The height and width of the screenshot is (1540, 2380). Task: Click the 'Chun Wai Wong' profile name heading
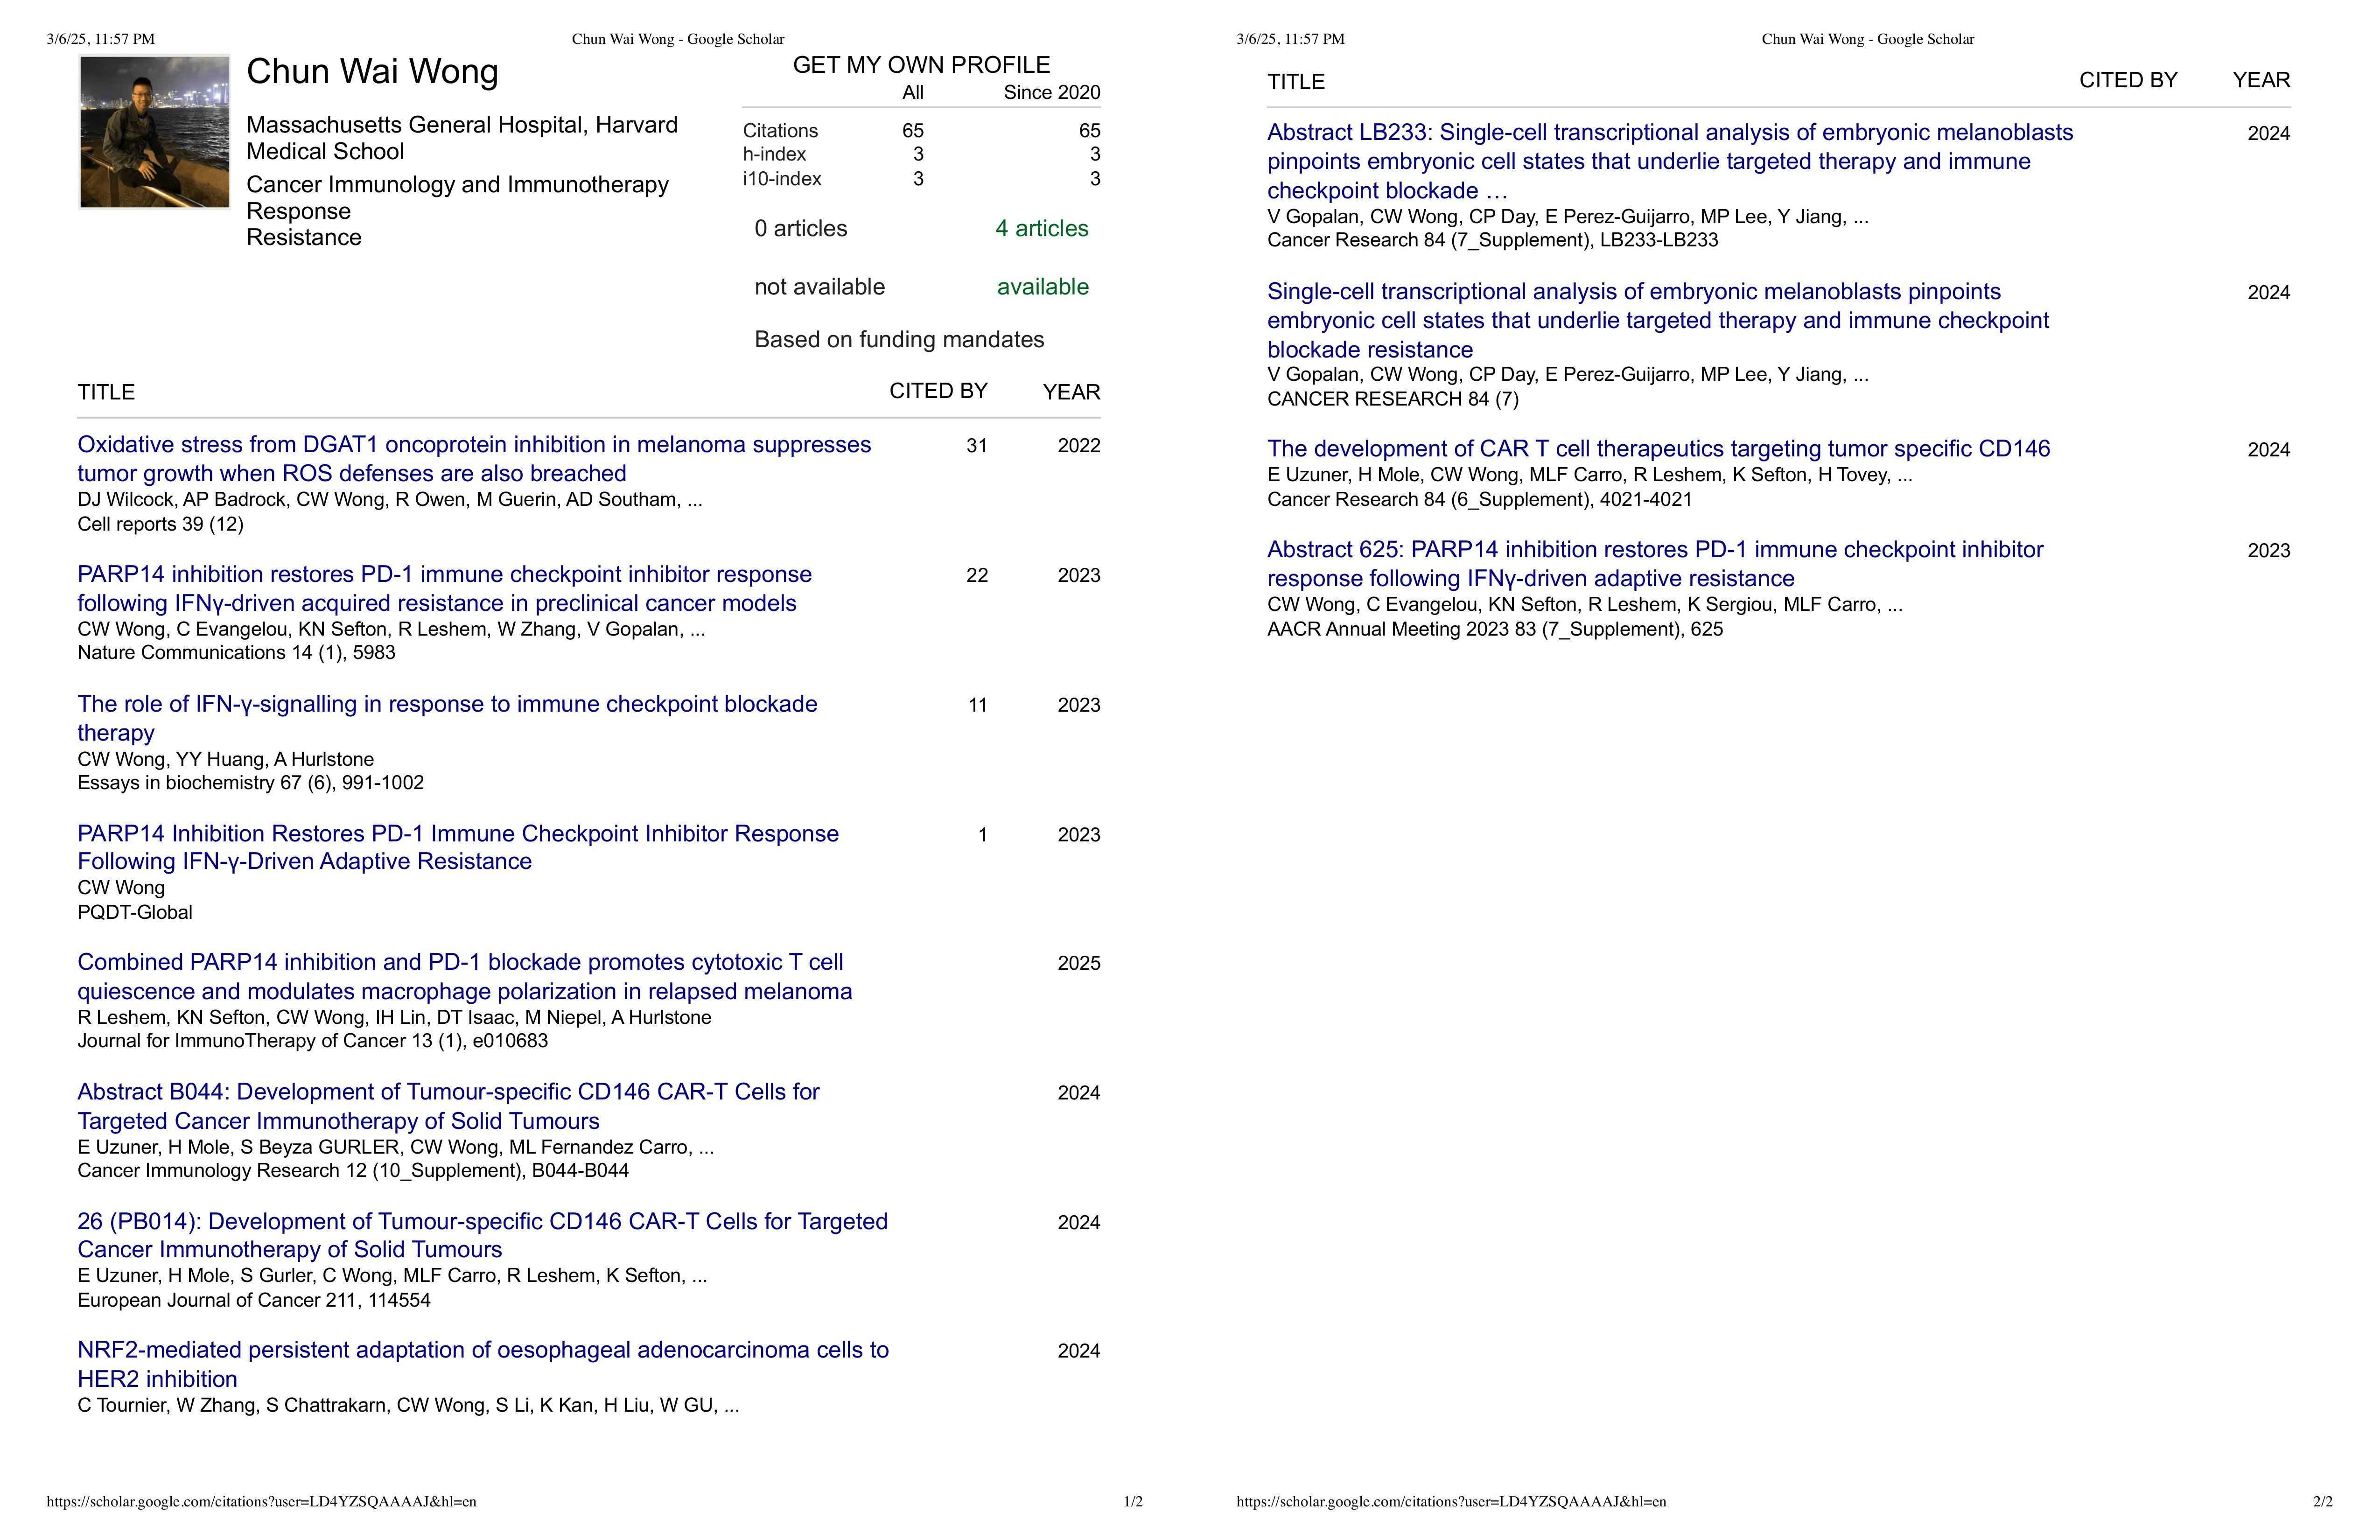372,72
